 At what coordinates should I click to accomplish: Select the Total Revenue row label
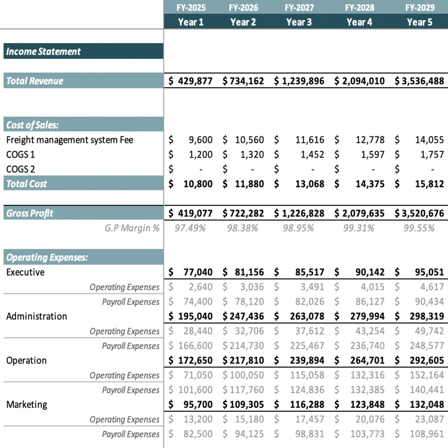tap(83, 81)
